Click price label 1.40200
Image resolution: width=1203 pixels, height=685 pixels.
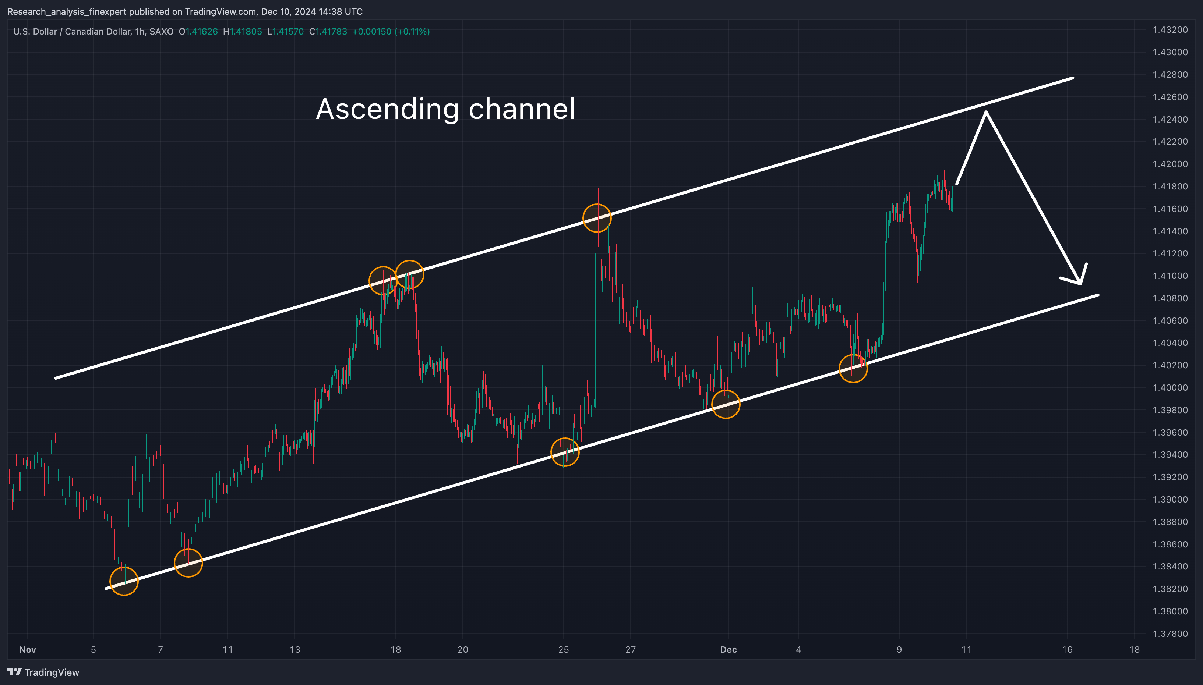[1170, 365]
